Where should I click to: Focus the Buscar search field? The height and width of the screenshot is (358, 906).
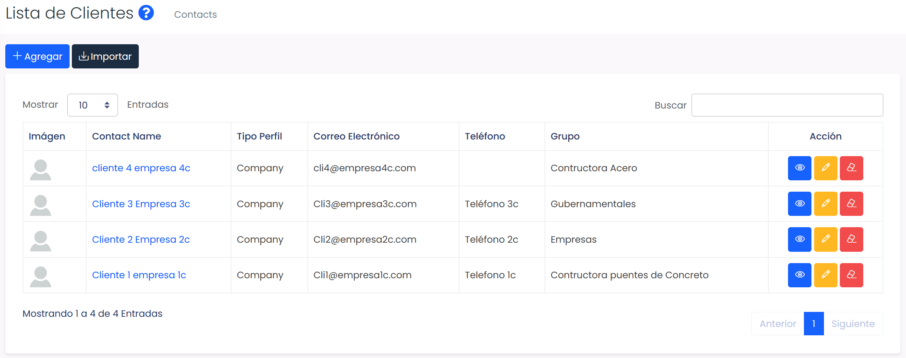(787, 105)
